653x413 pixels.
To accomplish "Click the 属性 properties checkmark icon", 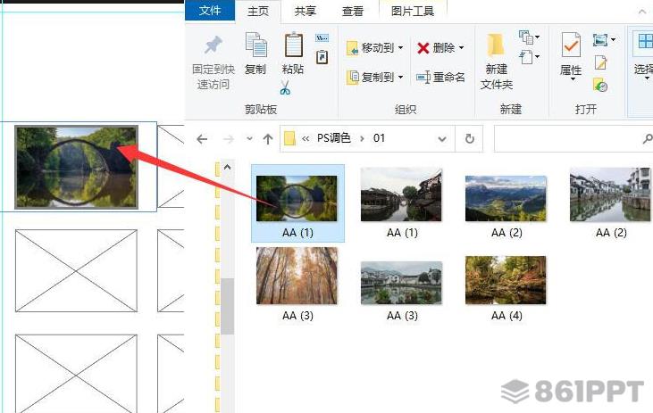I will pos(571,44).
